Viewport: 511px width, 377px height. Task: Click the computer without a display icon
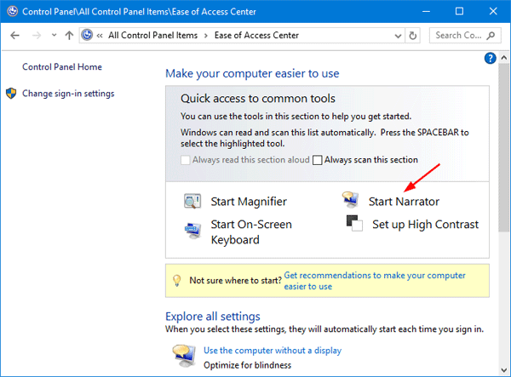[181, 356]
